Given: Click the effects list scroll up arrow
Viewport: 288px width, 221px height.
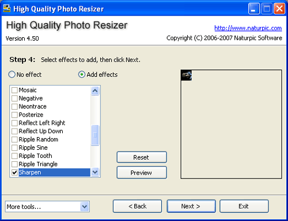Looking at the screenshot, I should tap(95, 91).
